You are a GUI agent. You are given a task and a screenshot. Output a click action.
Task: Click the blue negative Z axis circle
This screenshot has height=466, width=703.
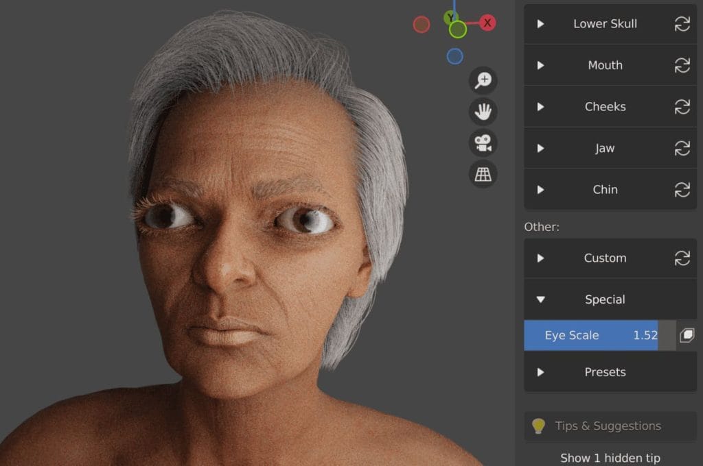coord(454,56)
